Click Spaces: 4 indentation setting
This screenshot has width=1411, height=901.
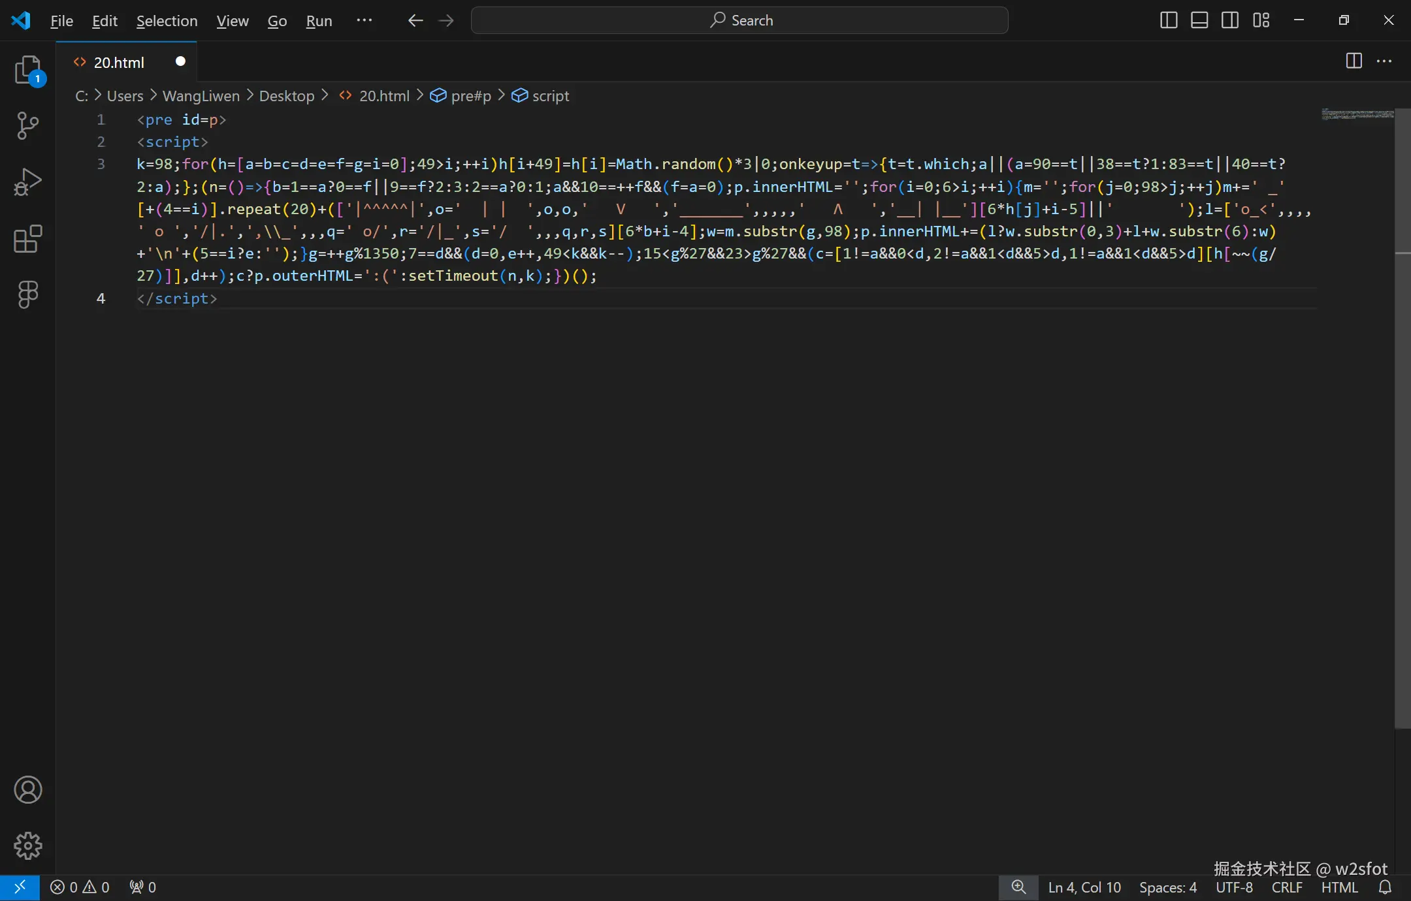click(x=1168, y=887)
